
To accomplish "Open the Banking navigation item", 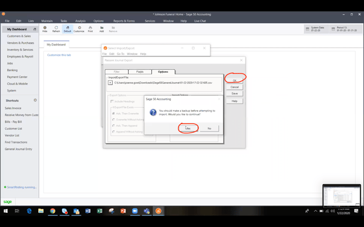I will (x=12, y=70).
